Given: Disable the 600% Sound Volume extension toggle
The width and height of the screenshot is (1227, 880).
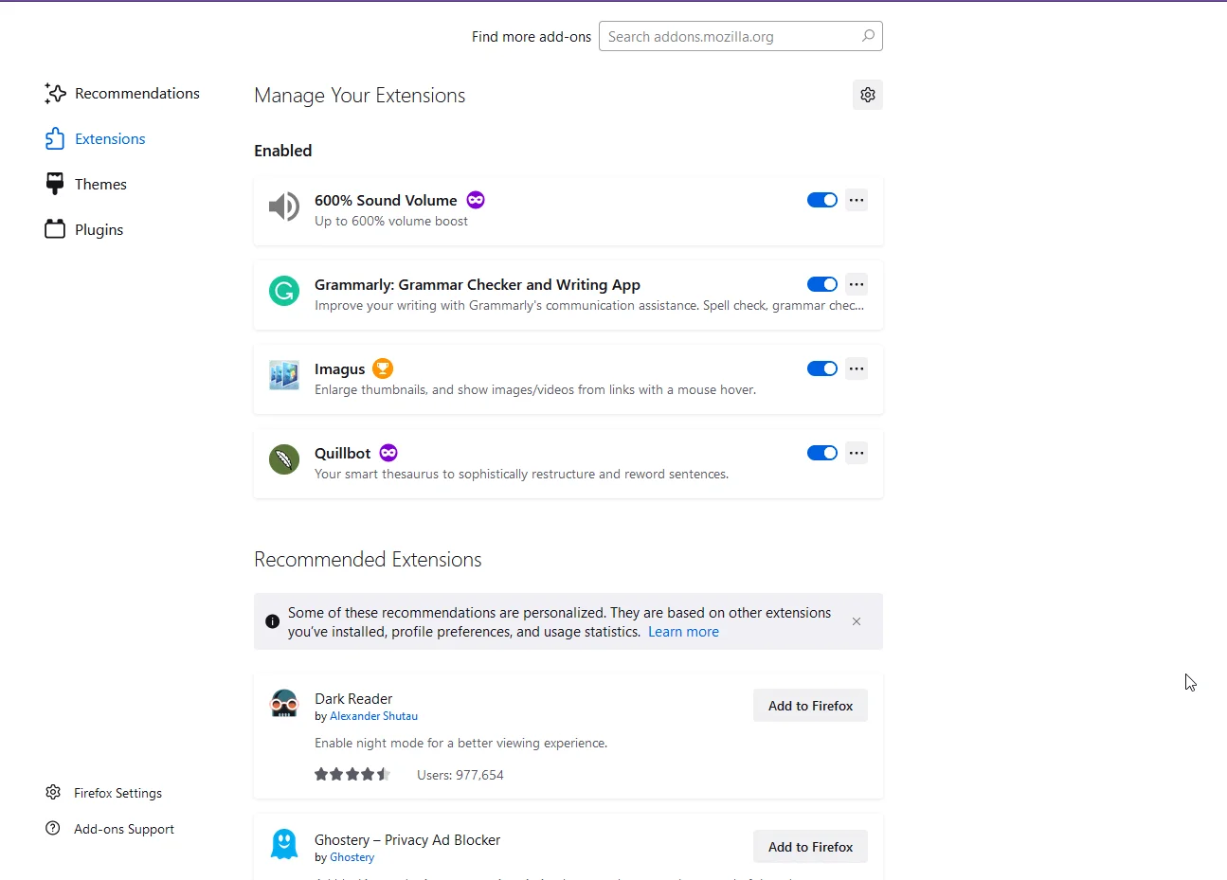Looking at the screenshot, I should coord(822,200).
